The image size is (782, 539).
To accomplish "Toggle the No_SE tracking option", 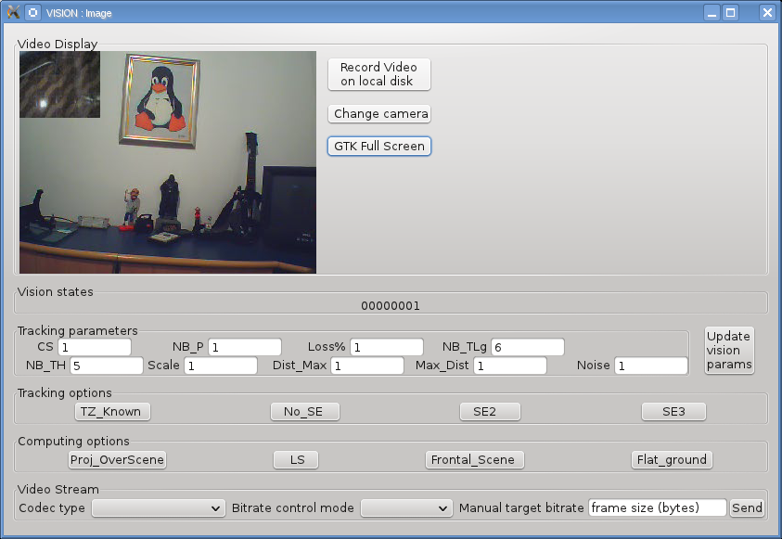I will [304, 411].
